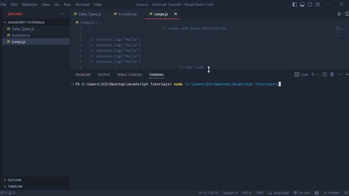
Task: Run code with the play icon
Action: (339, 14)
